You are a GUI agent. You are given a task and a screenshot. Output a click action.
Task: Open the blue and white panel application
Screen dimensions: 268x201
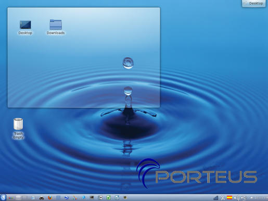(x=67, y=198)
